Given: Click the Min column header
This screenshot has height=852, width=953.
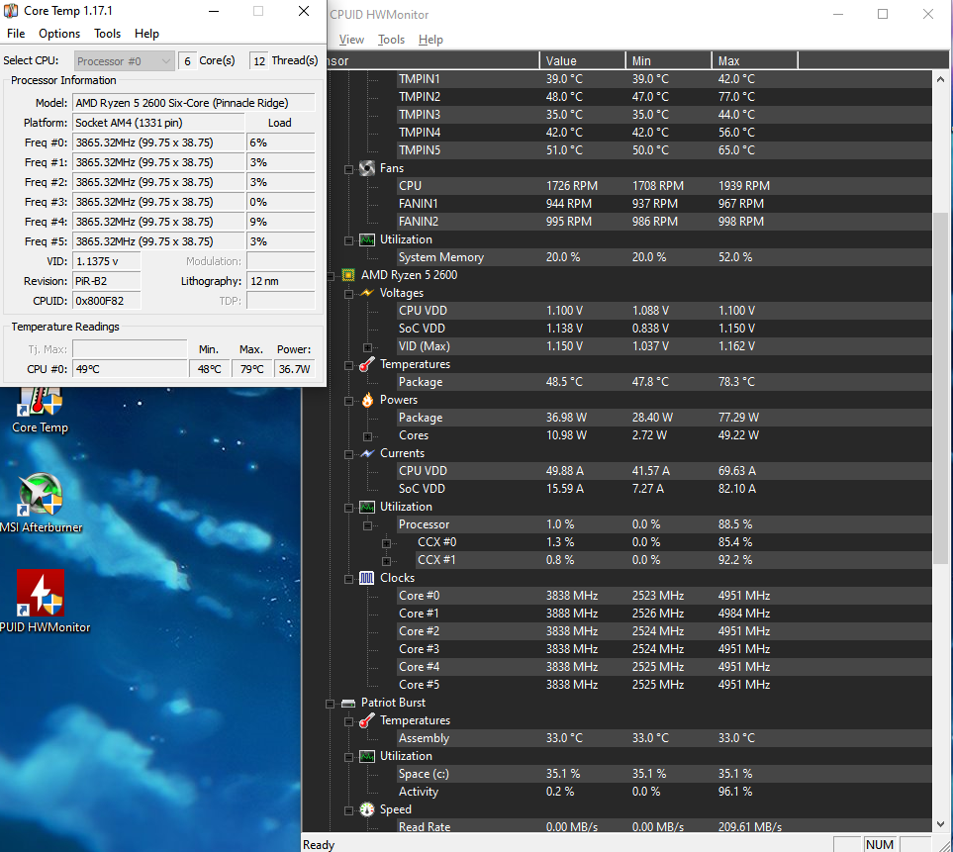Looking at the screenshot, I should [669, 60].
